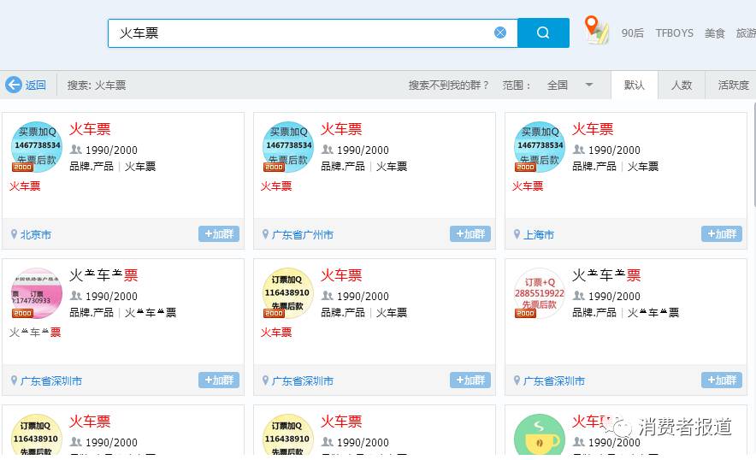
Task: Click the vertical scrollbar of the results list
Action: (x=753, y=154)
